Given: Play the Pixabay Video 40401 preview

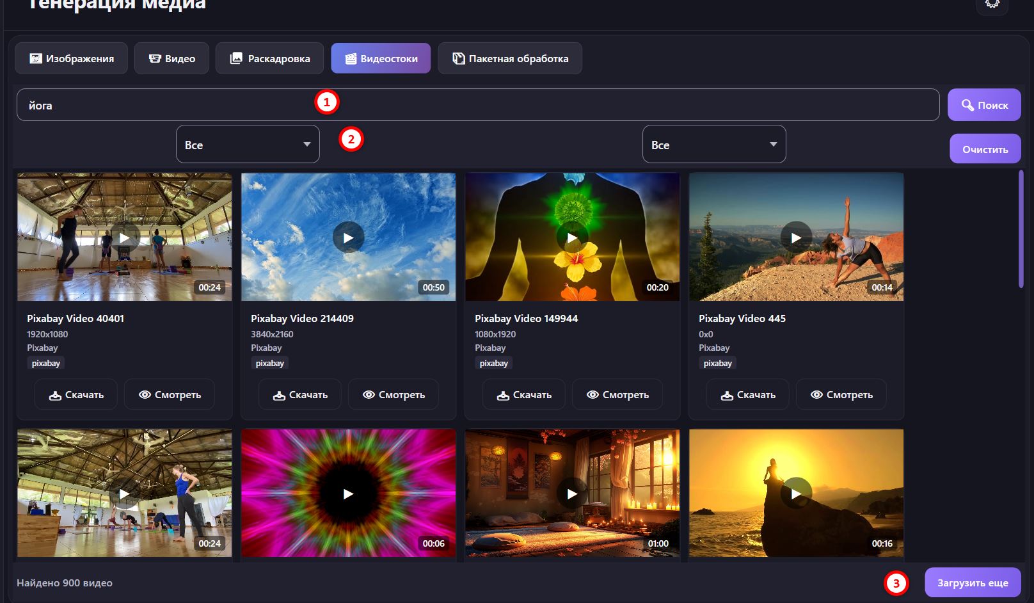Looking at the screenshot, I should [x=125, y=237].
